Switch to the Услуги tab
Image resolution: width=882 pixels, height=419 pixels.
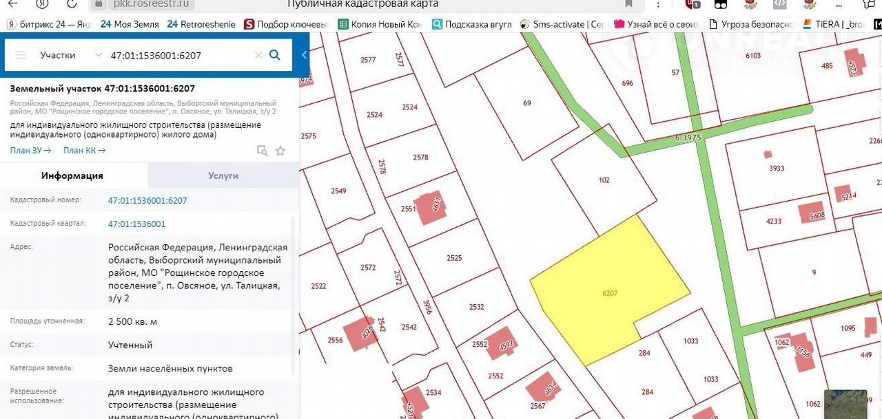point(223,175)
